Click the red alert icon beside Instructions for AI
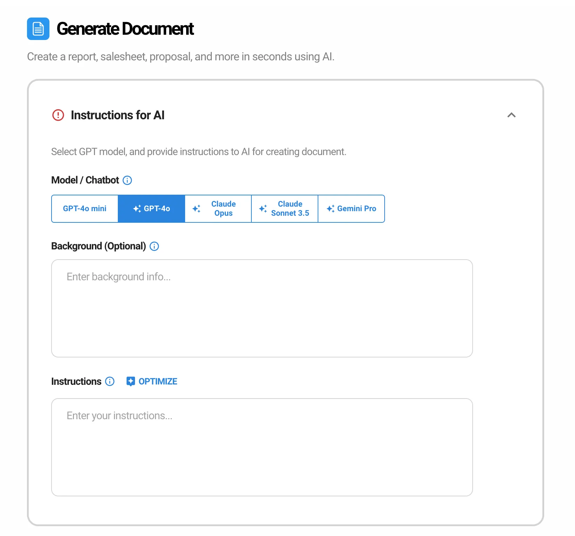This screenshot has height=536, width=575. point(58,115)
